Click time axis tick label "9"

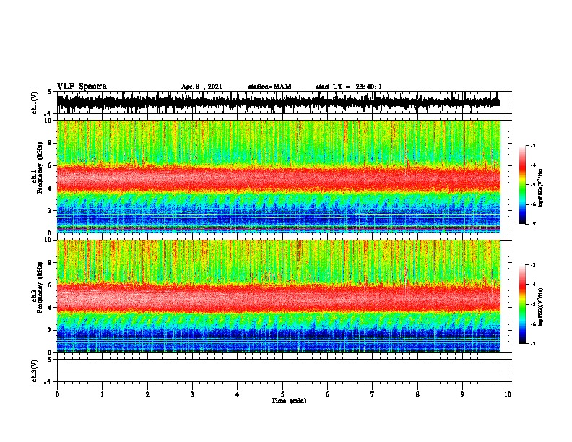coord(462,394)
